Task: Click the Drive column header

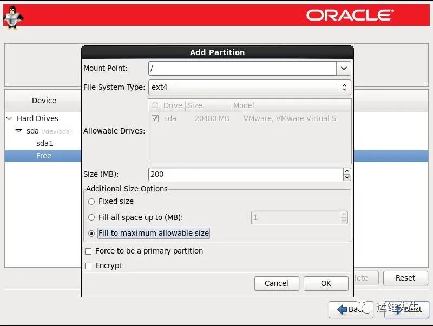Action: (173, 105)
